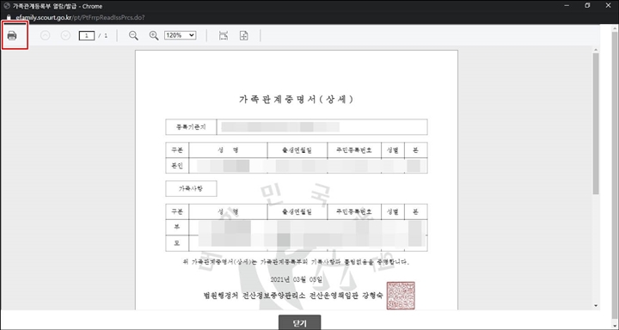This screenshot has width=619, height=330.
Task: Click the red official seal stamp
Action: (401, 296)
